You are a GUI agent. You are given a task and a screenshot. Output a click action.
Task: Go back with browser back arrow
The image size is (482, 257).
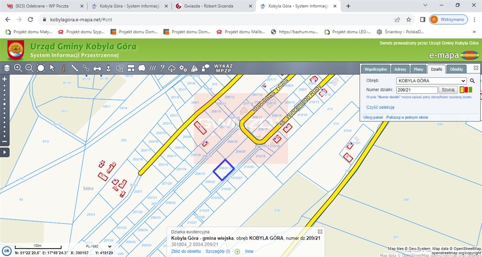8,19
